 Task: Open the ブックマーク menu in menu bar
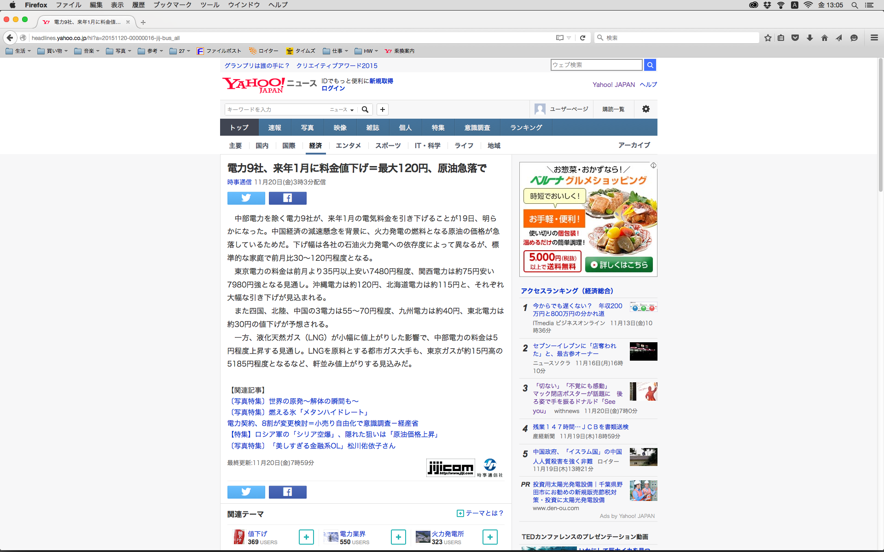tap(172, 5)
